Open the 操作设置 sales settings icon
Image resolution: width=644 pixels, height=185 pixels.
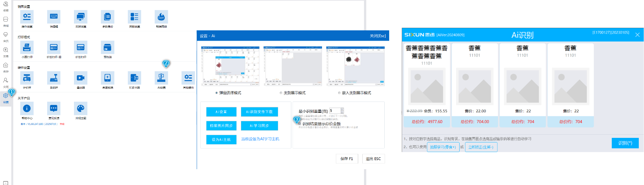[27, 17]
